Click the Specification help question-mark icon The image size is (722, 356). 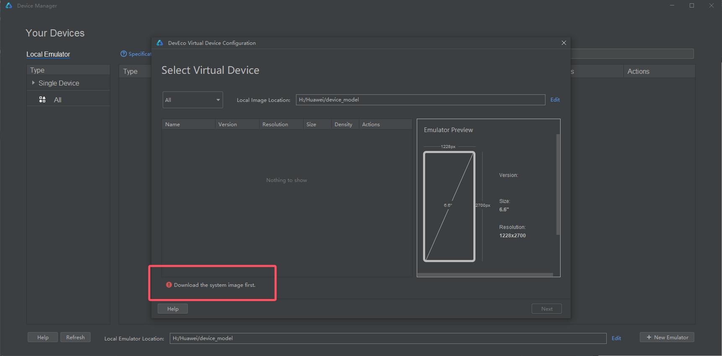click(123, 54)
